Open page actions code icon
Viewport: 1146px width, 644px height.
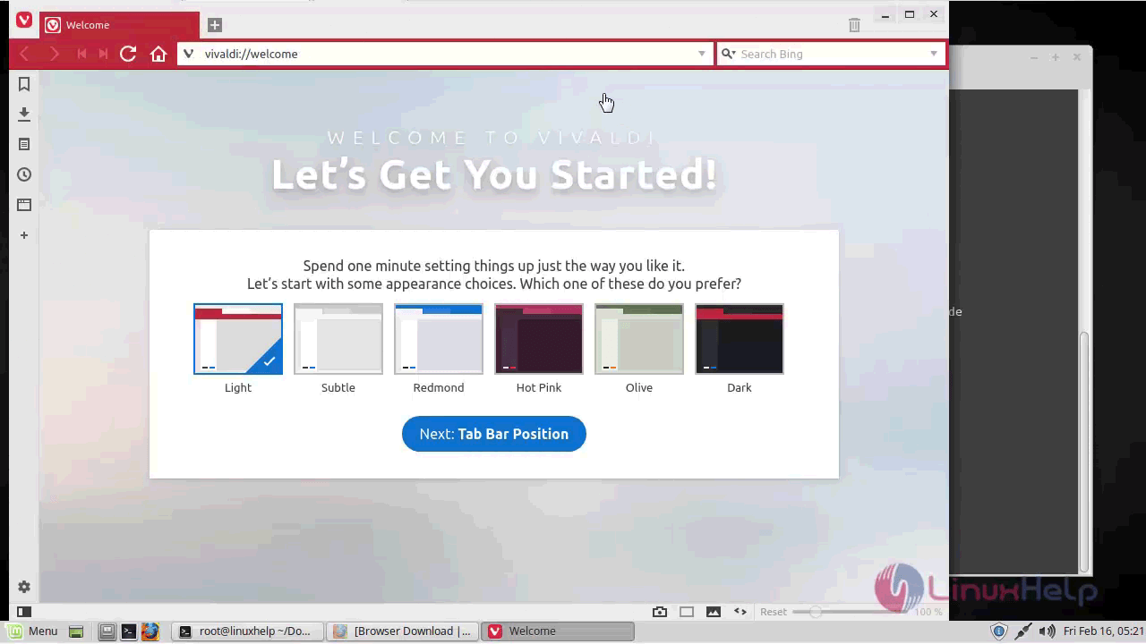tap(740, 612)
